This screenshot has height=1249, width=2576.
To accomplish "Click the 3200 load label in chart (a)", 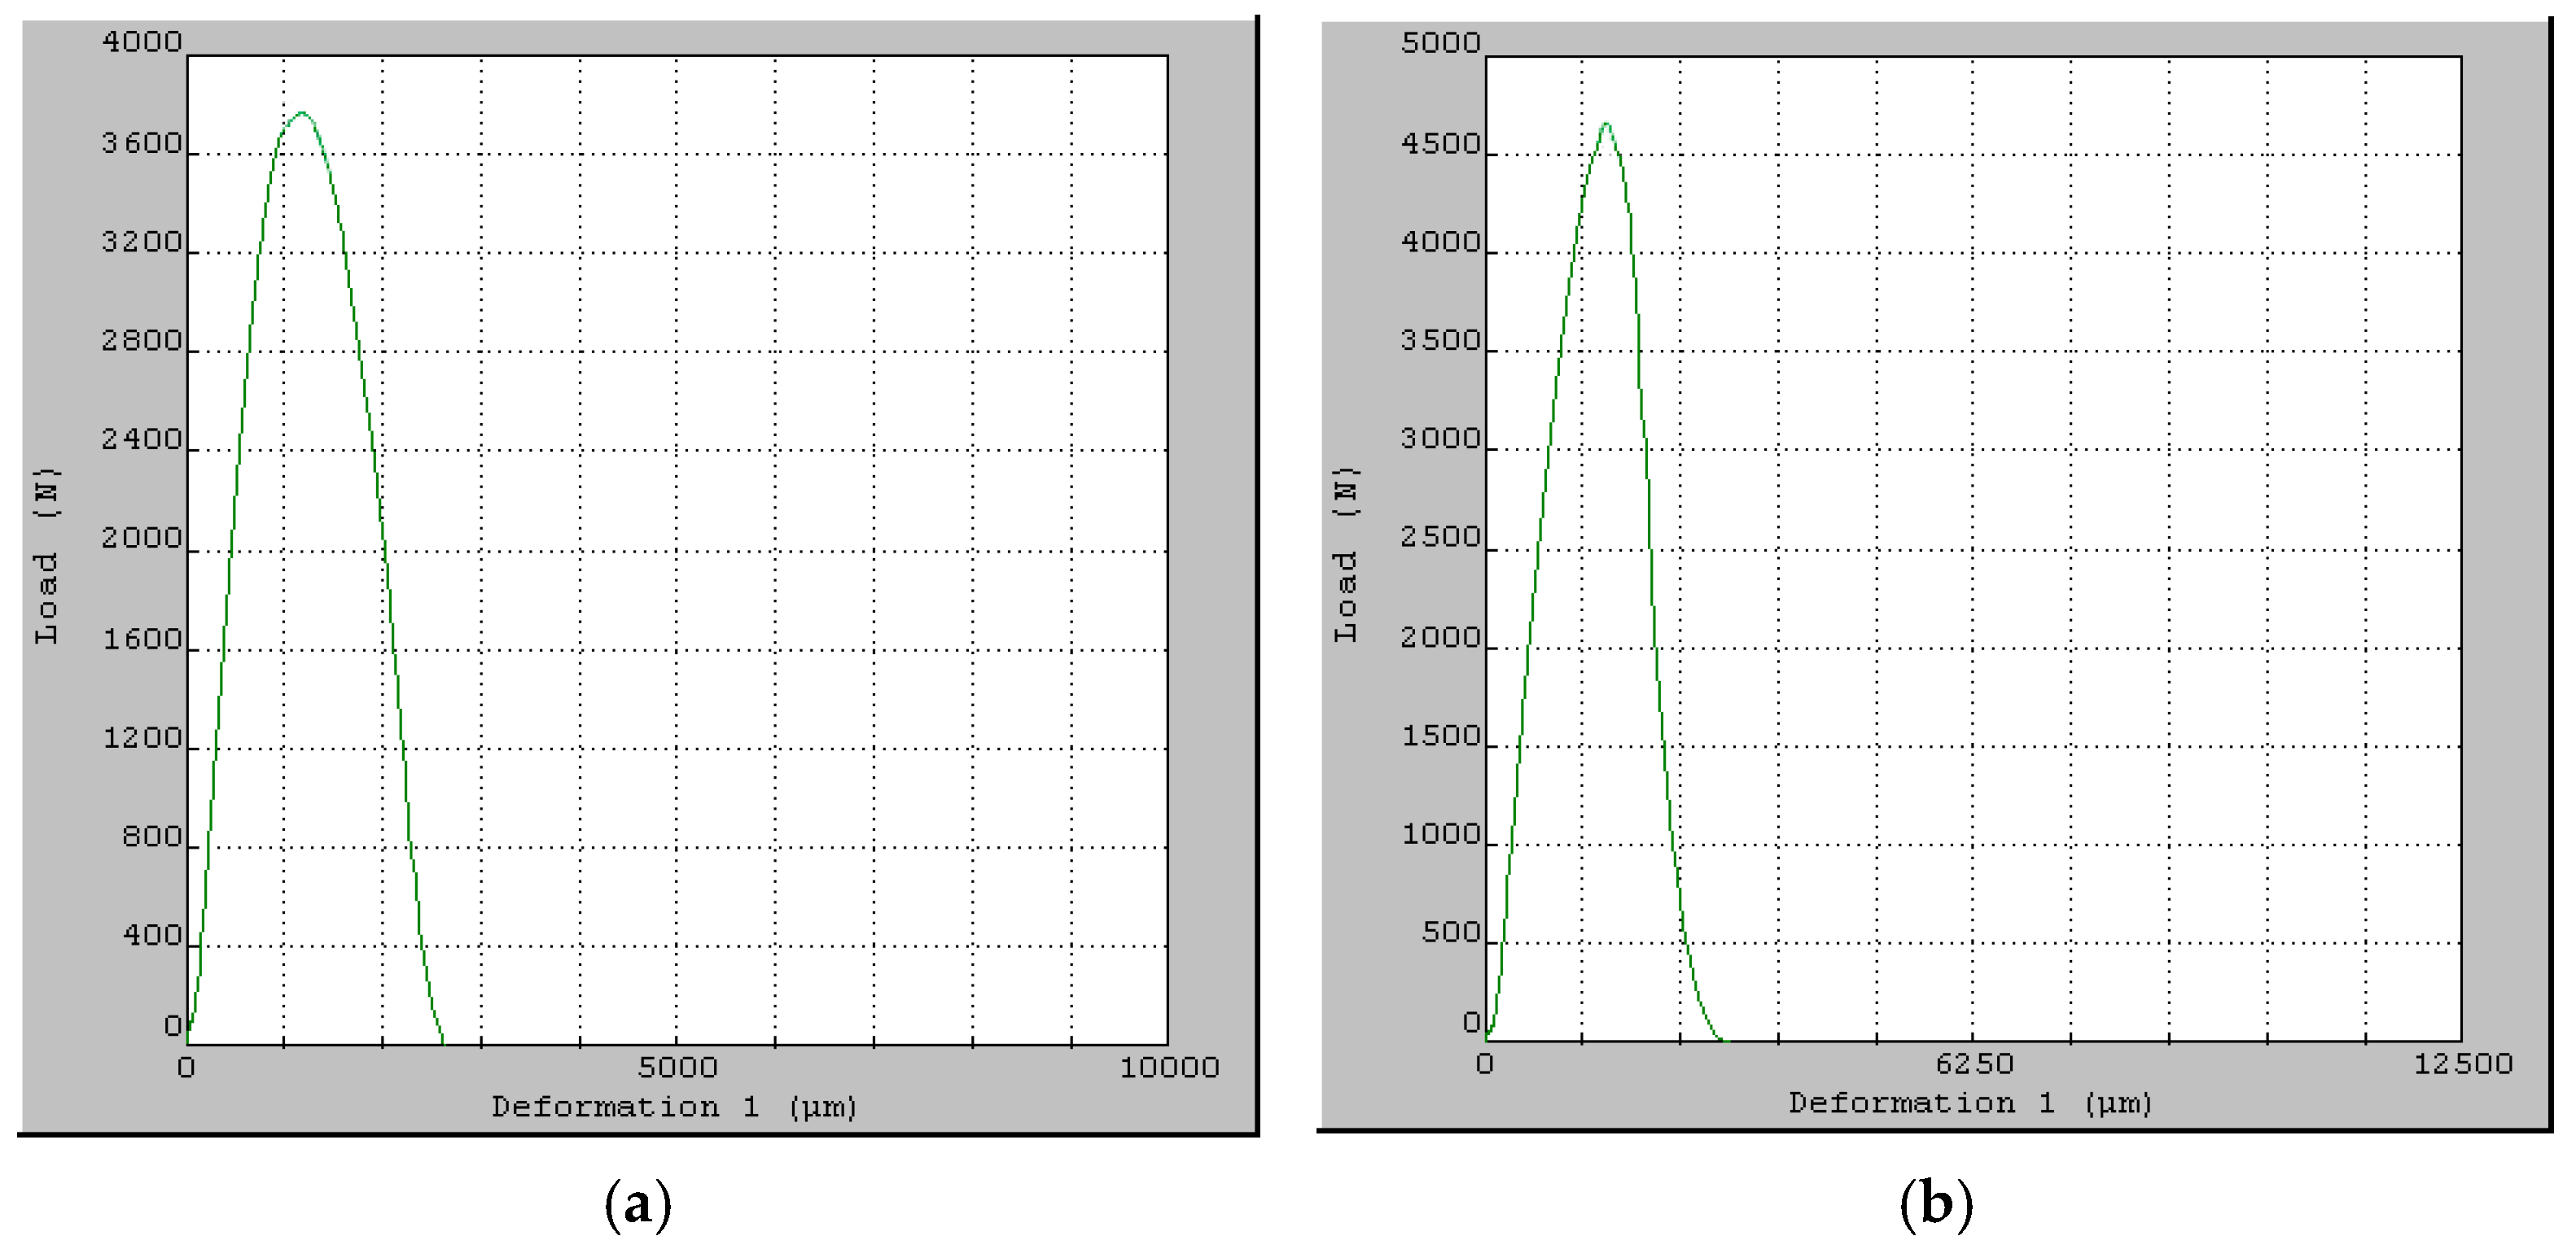I will (142, 242).
